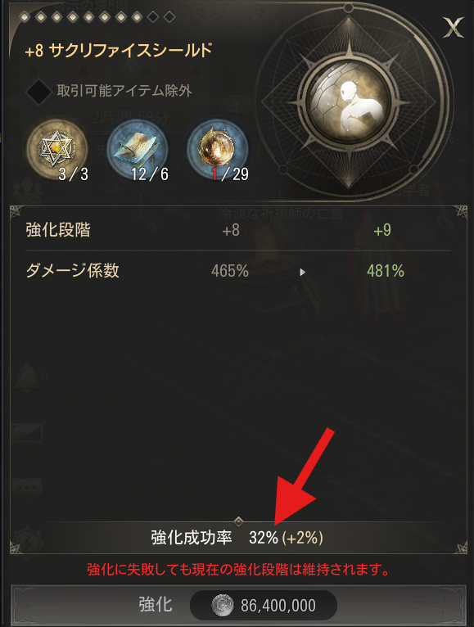The width and height of the screenshot is (474, 627).
Task: Click the 86,400,000 cost amount
Action: tap(278, 606)
